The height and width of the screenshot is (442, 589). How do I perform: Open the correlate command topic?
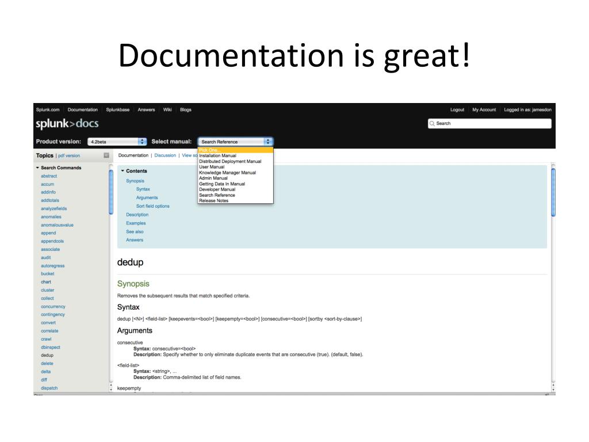click(x=49, y=331)
